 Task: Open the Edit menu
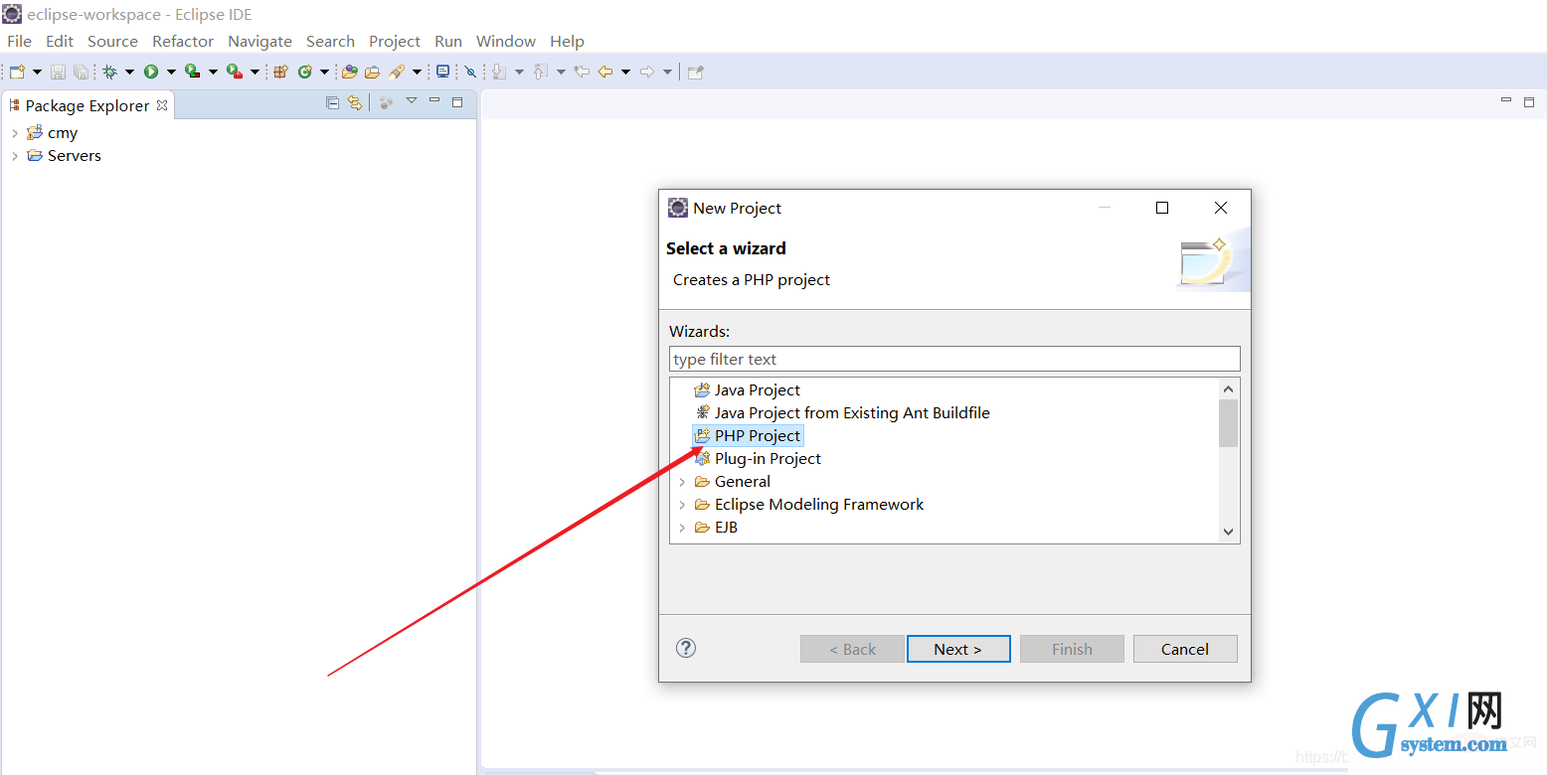[x=60, y=41]
